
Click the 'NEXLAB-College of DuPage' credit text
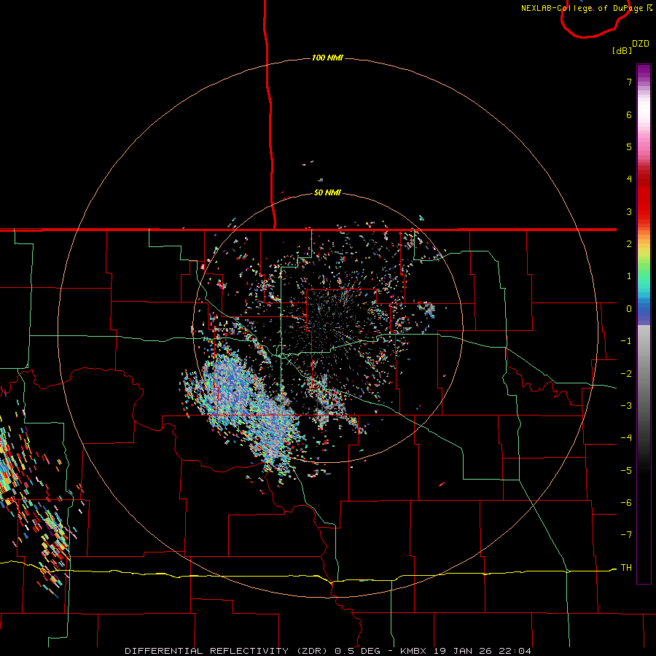pyautogui.click(x=583, y=8)
